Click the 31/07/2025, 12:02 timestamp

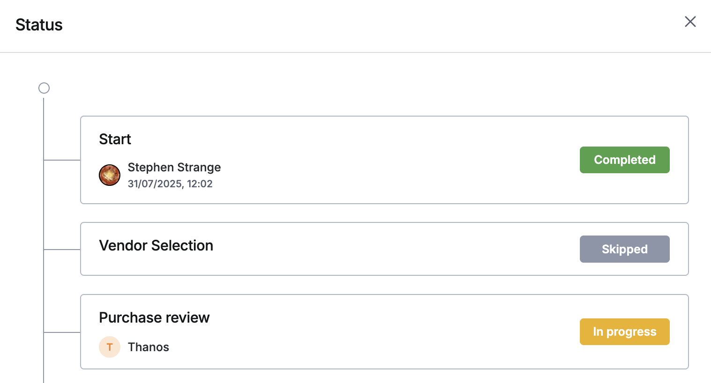(170, 184)
